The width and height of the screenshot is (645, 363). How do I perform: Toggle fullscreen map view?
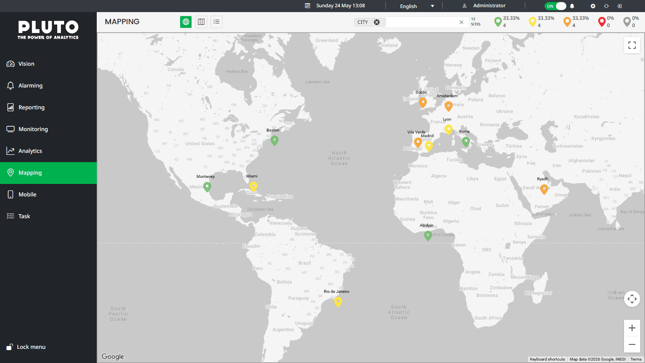pos(632,45)
